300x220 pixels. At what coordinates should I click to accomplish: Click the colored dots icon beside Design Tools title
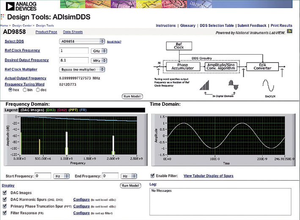point(2,17)
